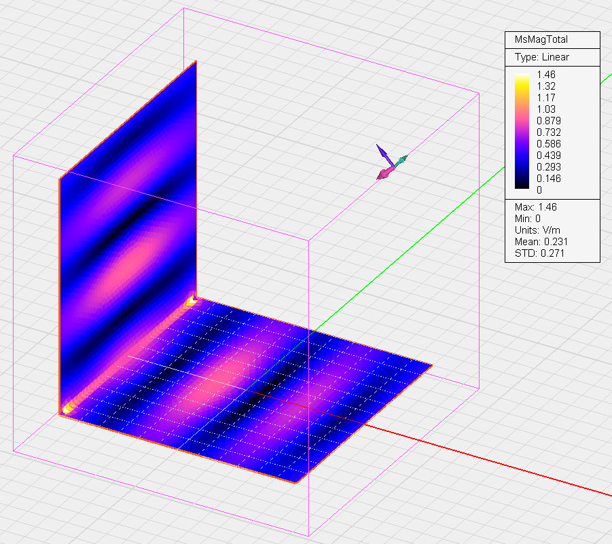Click the bright hotspot where the planes meet

pos(193,297)
